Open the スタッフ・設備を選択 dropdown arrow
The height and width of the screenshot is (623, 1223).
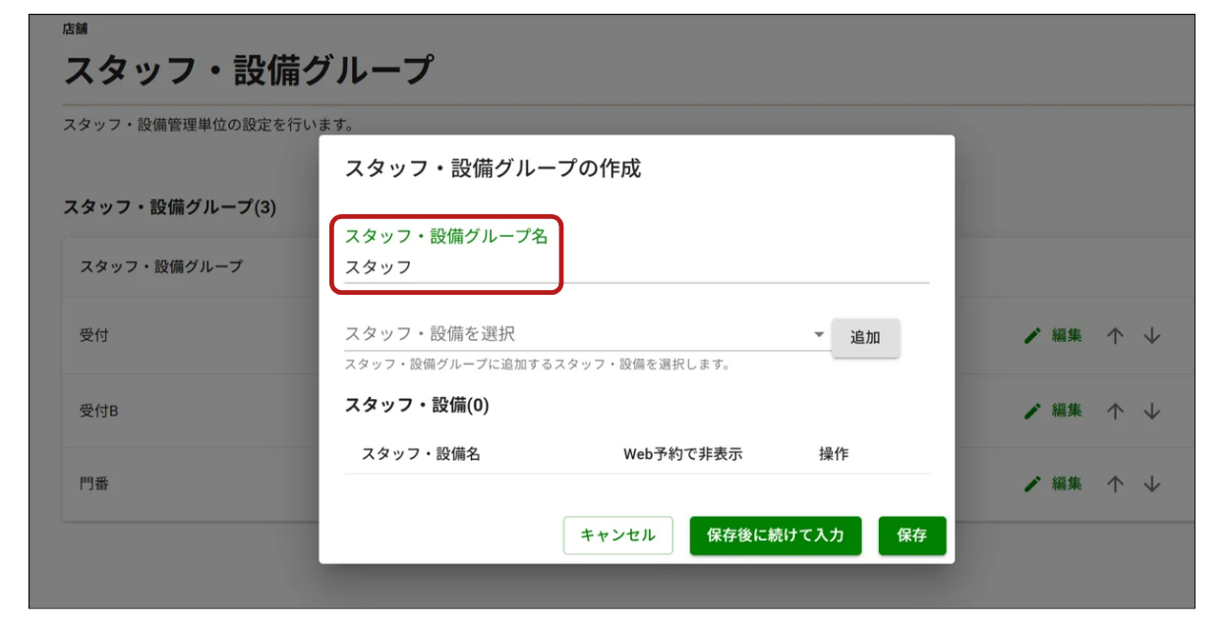pos(820,335)
